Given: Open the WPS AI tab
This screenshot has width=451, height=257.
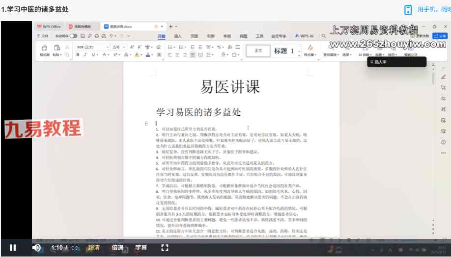Looking at the screenshot, I should pyautogui.click(x=304, y=36).
